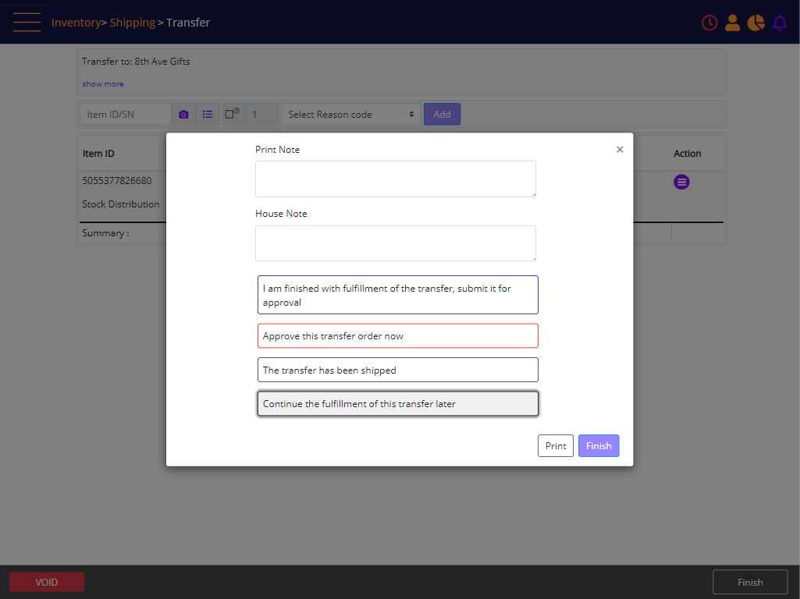Screen dimensions: 800x599
Task: Select submit it for approval option
Action: tap(397, 295)
